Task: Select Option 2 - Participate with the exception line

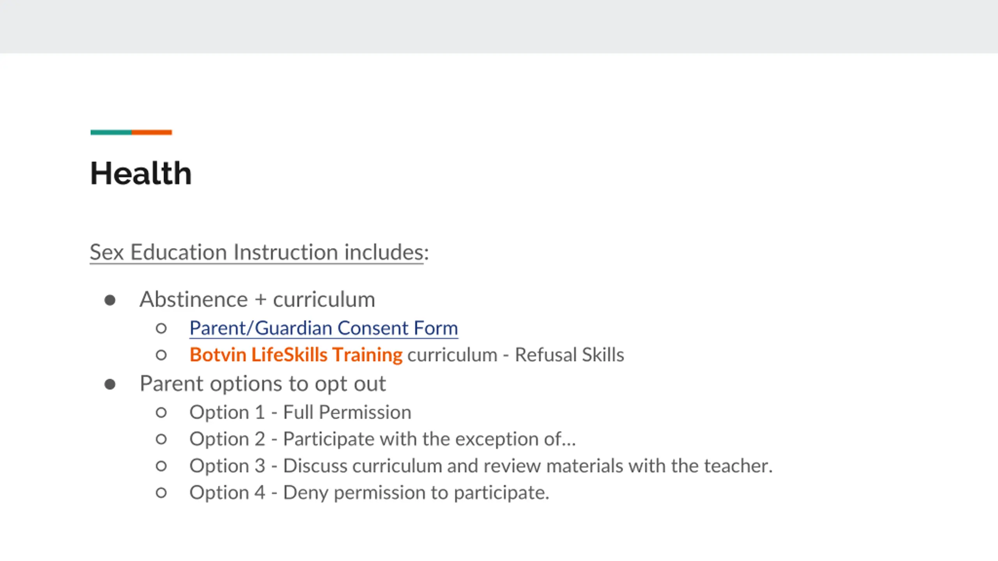Action: click(382, 439)
